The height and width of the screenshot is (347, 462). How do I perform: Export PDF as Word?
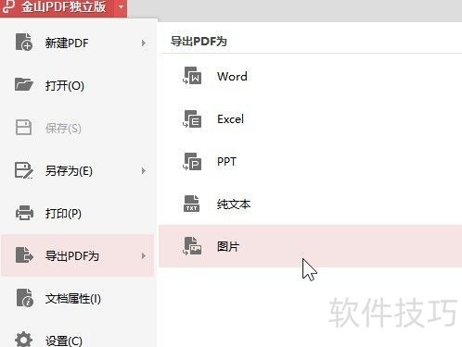(x=310, y=76)
